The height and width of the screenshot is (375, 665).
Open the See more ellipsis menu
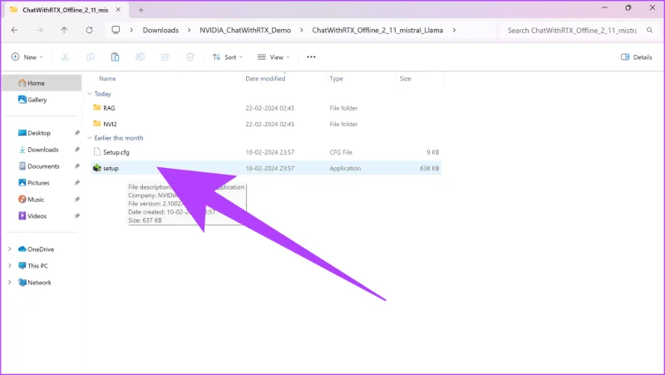click(x=311, y=57)
